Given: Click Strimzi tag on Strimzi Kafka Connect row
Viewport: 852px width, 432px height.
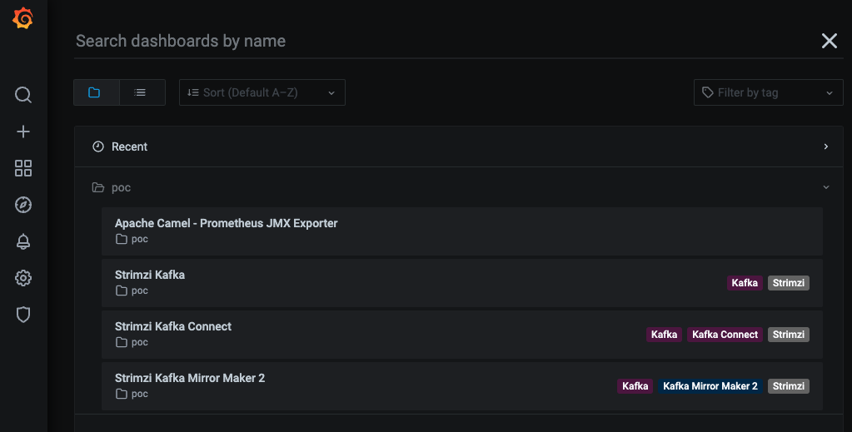Looking at the screenshot, I should [789, 335].
